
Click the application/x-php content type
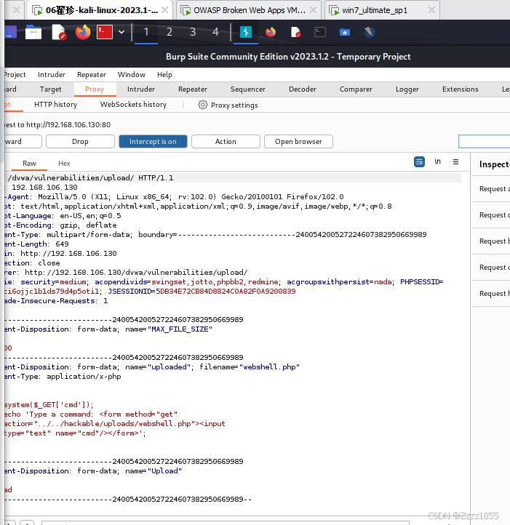(84, 377)
